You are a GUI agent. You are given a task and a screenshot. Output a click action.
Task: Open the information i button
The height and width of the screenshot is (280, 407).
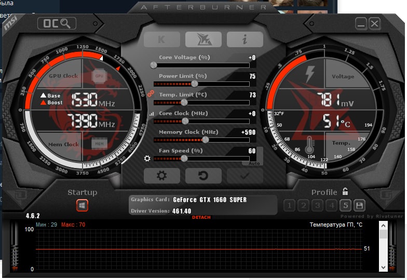245,39
